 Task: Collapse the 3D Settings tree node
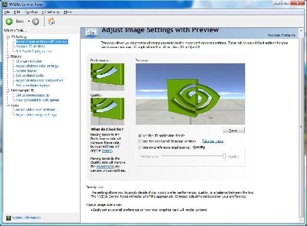click(8, 37)
